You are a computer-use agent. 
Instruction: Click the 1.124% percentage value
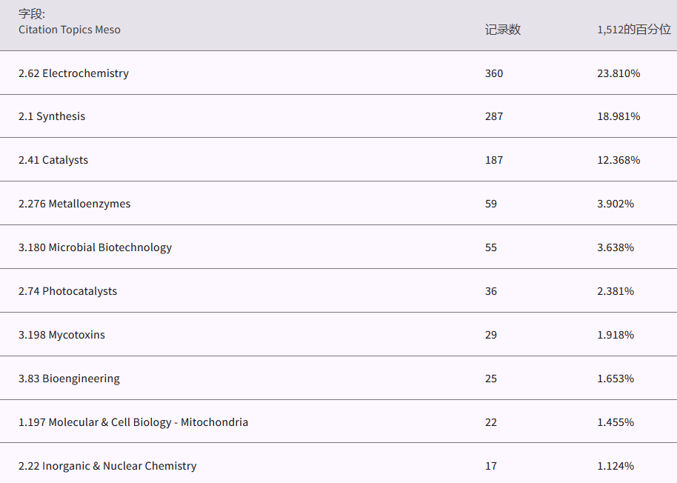point(616,466)
